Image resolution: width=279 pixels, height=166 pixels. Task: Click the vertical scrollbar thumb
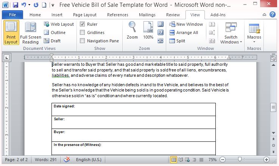[x=273, y=107]
